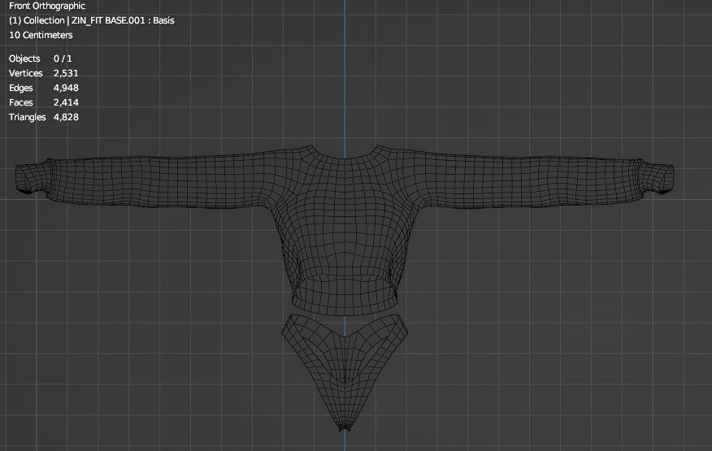Click the "Triangles 4,828" statistics row
Viewport: 712px width, 451px height.
pyautogui.click(x=44, y=117)
